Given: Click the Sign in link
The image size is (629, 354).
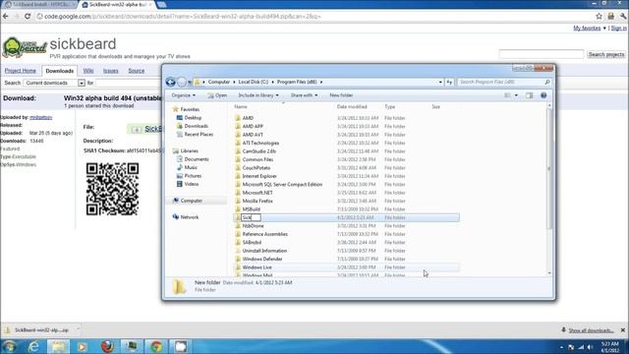Looking at the screenshot, I should (619, 29).
